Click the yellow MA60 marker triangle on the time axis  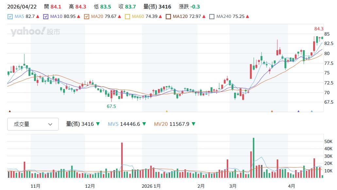167,112
